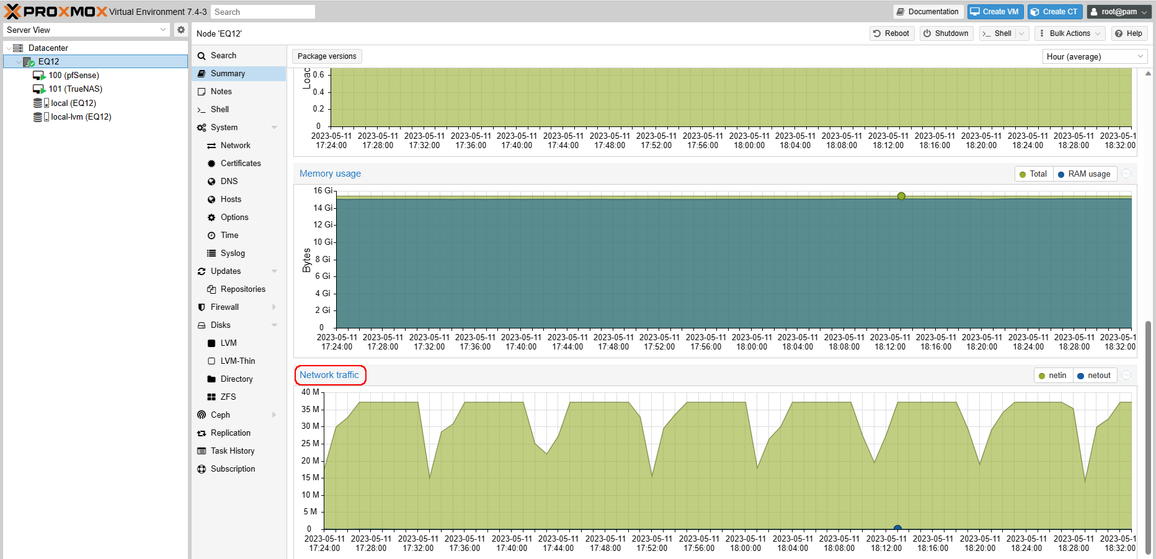Click the Hosts globe icon
Screen dimensions: 1156x559
point(211,200)
